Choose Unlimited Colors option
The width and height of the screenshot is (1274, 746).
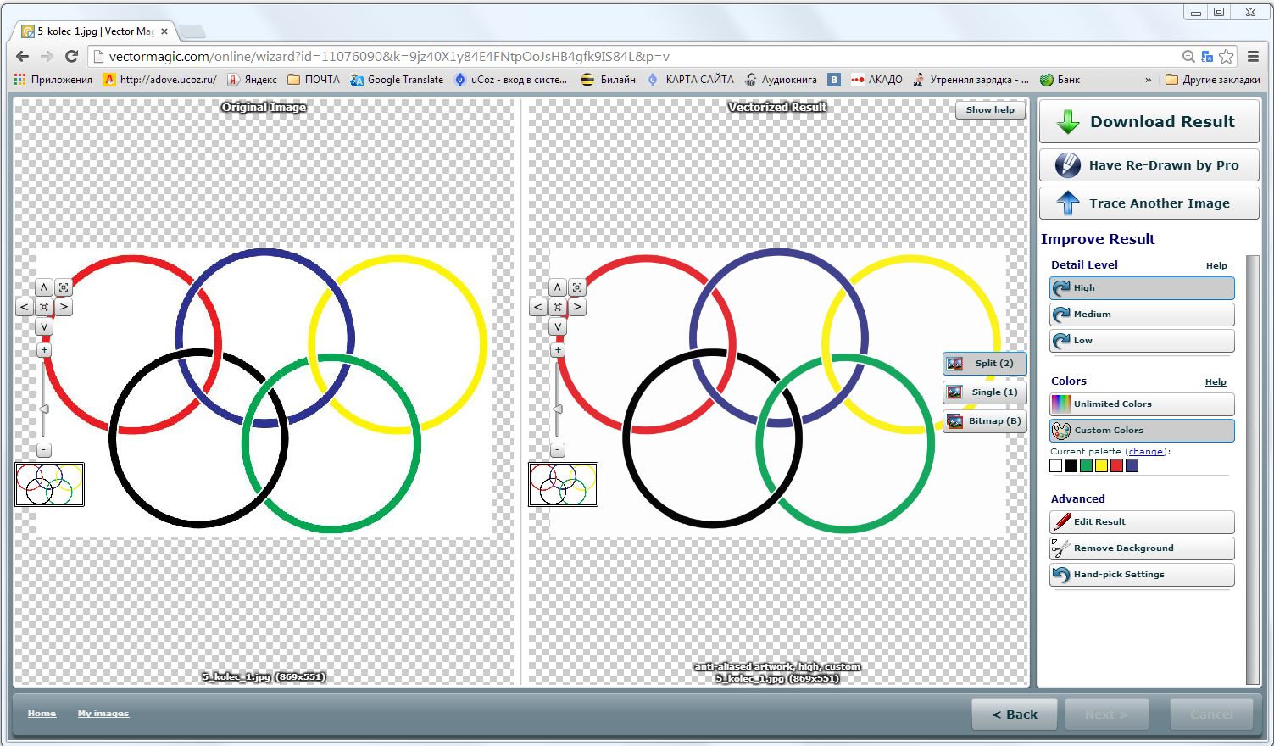1142,404
